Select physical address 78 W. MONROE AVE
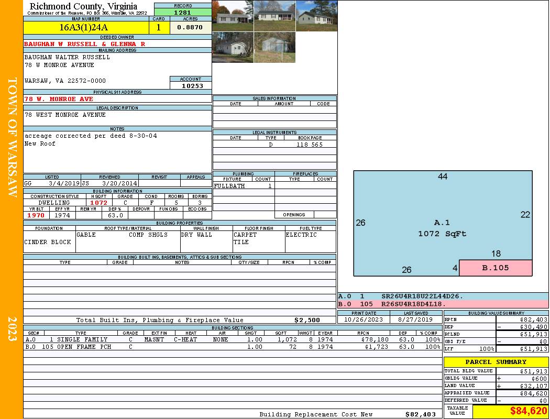Screen dimensions: 550x419 tap(59, 99)
